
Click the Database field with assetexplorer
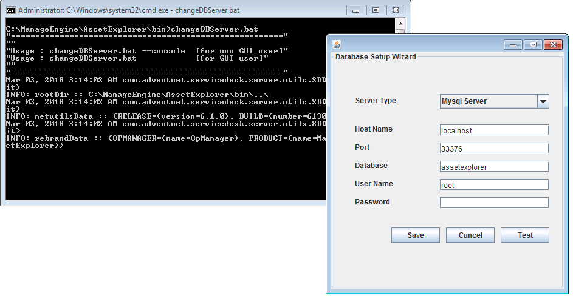(494, 166)
